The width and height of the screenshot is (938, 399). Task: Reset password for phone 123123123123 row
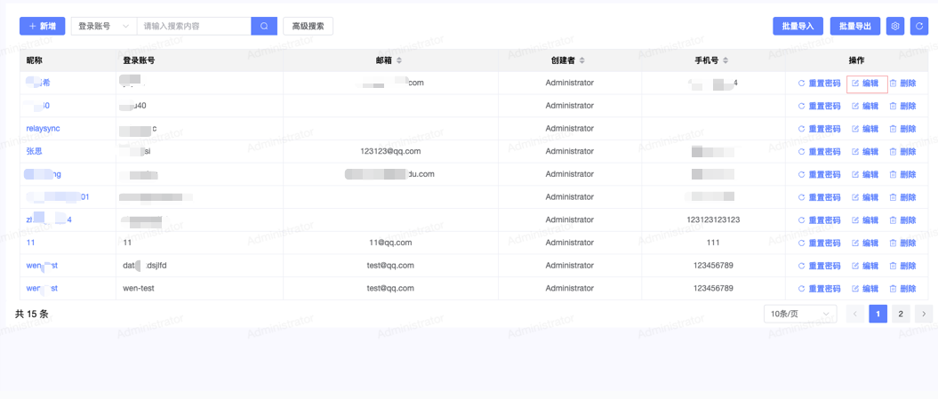(820, 220)
